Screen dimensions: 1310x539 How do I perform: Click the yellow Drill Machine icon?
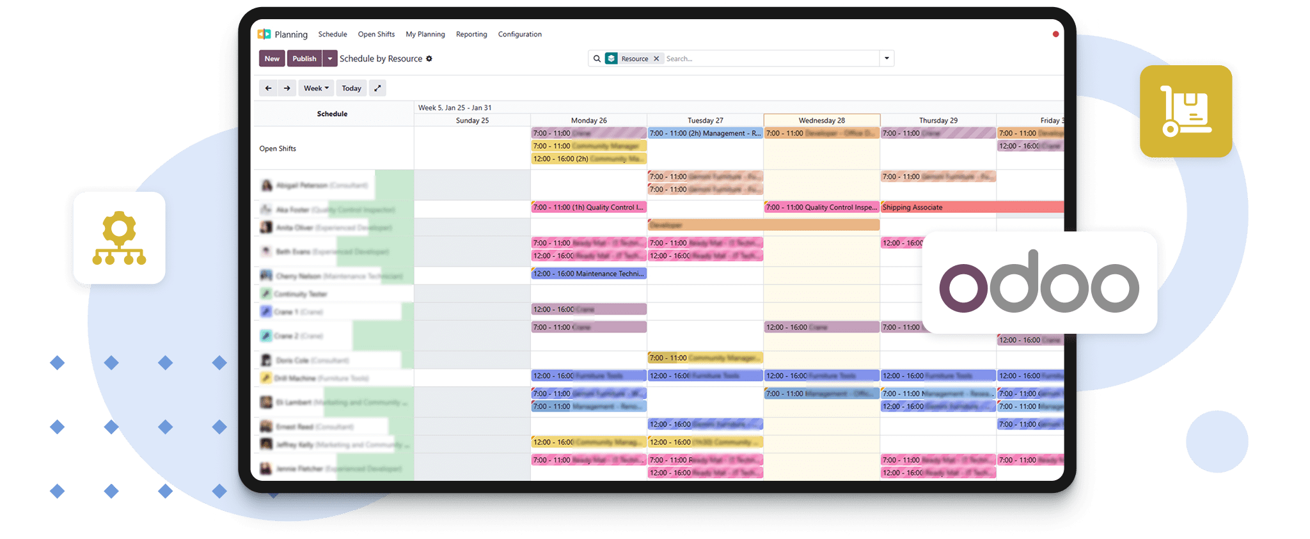(x=266, y=378)
